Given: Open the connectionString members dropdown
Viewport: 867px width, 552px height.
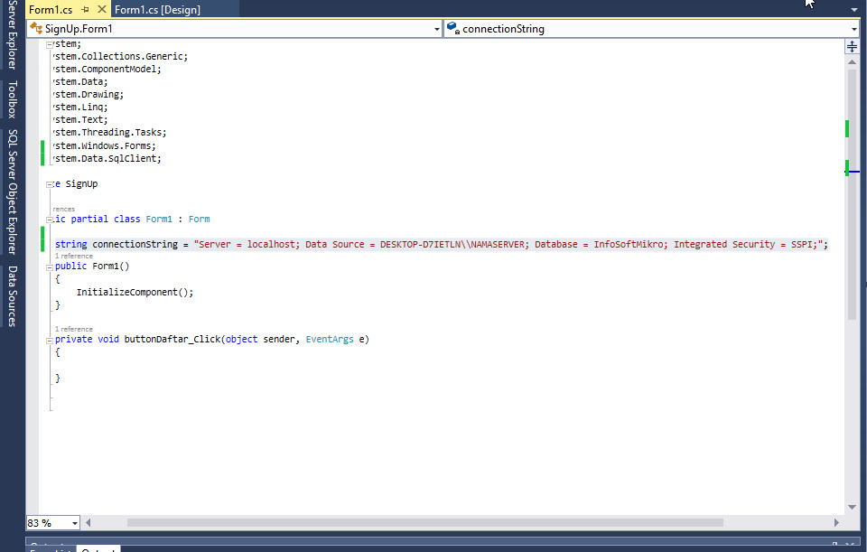Looking at the screenshot, I should pos(853,28).
